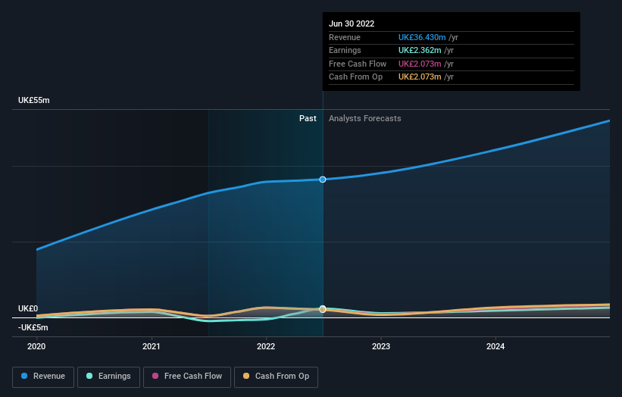This screenshot has width=622, height=397.
Task: Click the Earnings row label in tooltip
Action: [345, 50]
